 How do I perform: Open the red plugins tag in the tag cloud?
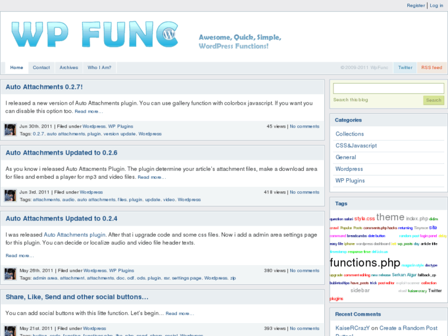[336, 299]
